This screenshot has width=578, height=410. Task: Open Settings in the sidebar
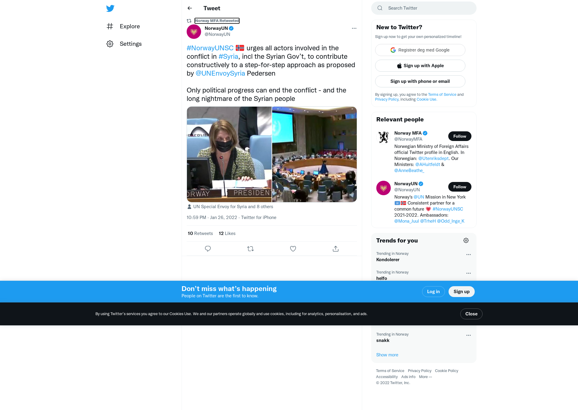(124, 44)
